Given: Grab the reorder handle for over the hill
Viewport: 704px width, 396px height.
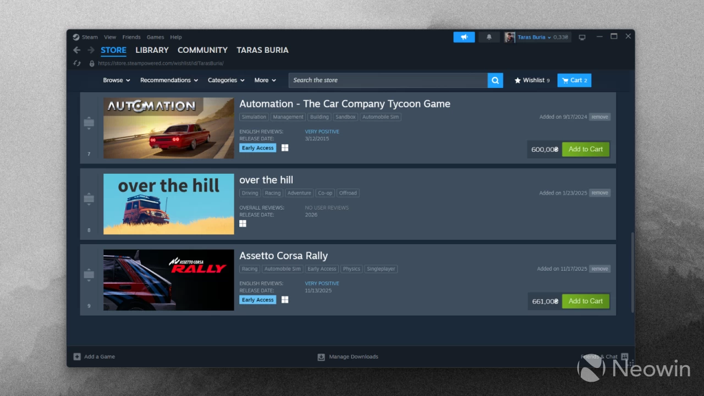Looking at the screenshot, I should coord(89,199).
